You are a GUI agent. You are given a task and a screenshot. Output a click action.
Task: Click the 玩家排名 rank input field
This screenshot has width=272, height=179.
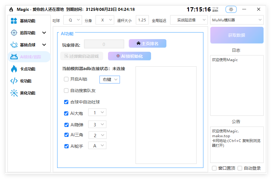tap(104, 44)
